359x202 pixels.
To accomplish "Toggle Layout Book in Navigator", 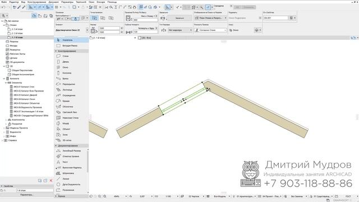I will pos(45,16).
